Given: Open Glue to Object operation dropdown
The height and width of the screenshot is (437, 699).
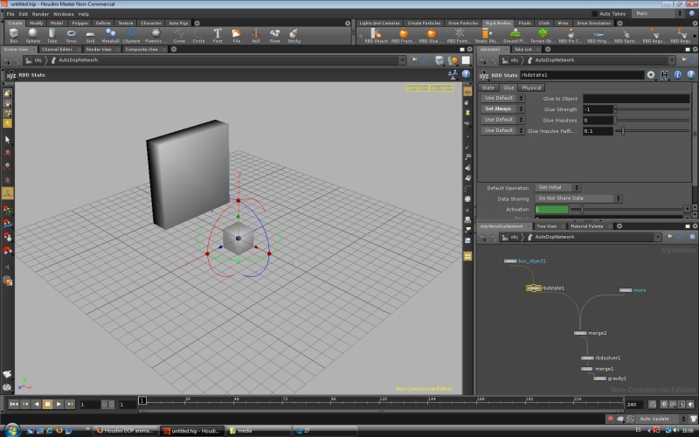Looking at the screenshot, I should click(502, 98).
